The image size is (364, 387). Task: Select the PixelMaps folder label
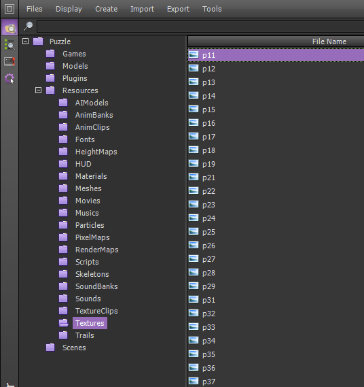pyautogui.click(x=92, y=237)
